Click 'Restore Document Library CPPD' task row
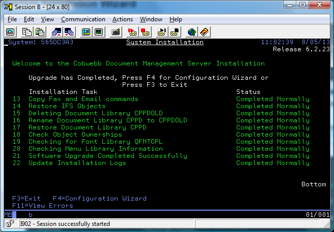 [x=88, y=127]
